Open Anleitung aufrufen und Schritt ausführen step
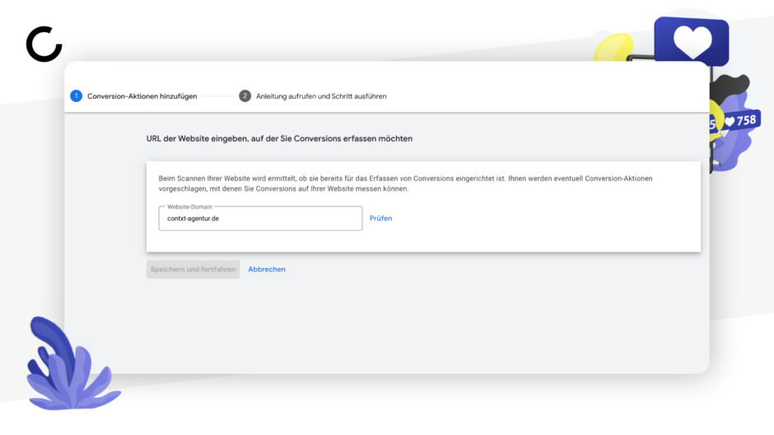 pyautogui.click(x=321, y=96)
